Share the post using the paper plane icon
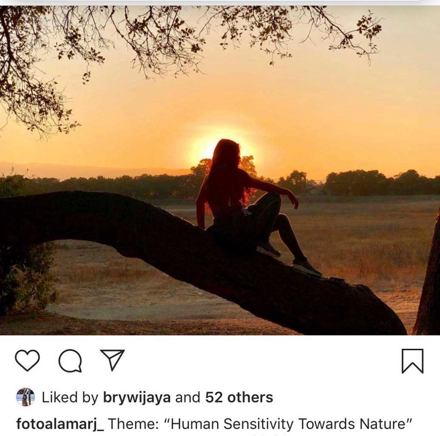Viewport: 440px width, 436px height. click(x=112, y=360)
